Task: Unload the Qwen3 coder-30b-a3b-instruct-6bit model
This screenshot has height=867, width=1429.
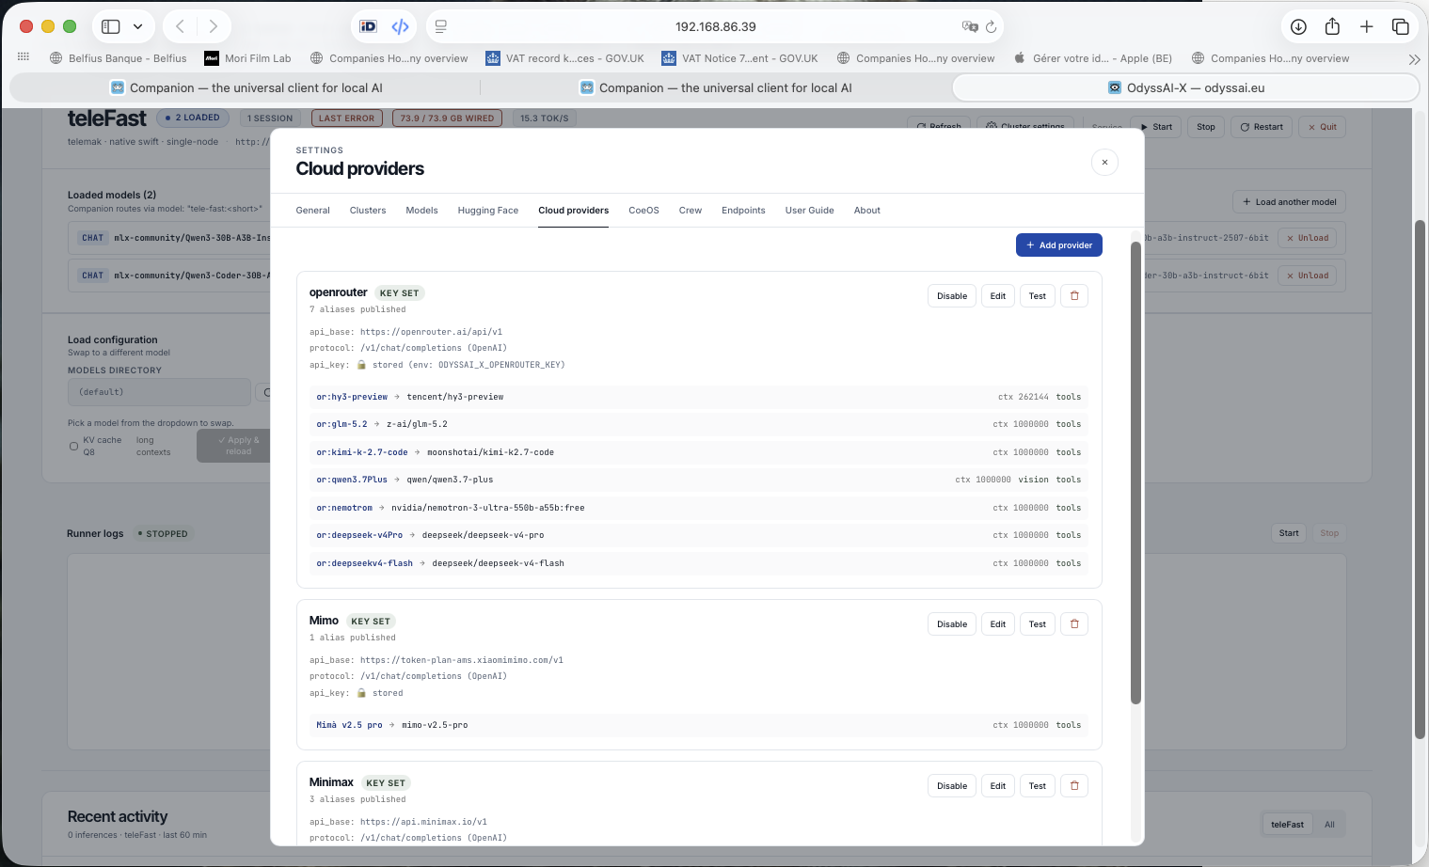Action: pos(1308,276)
